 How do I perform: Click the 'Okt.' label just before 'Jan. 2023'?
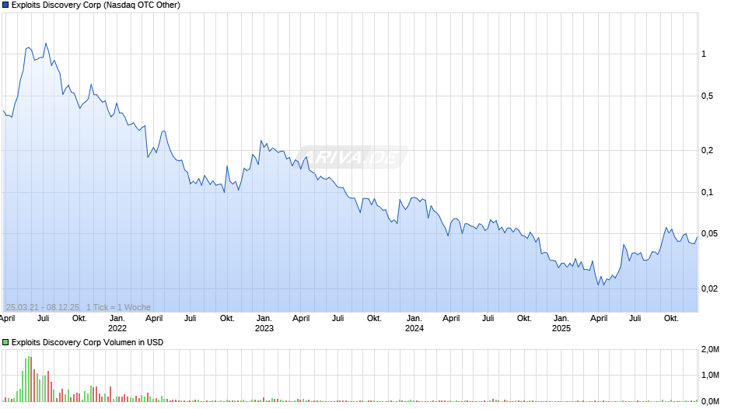coord(227,319)
